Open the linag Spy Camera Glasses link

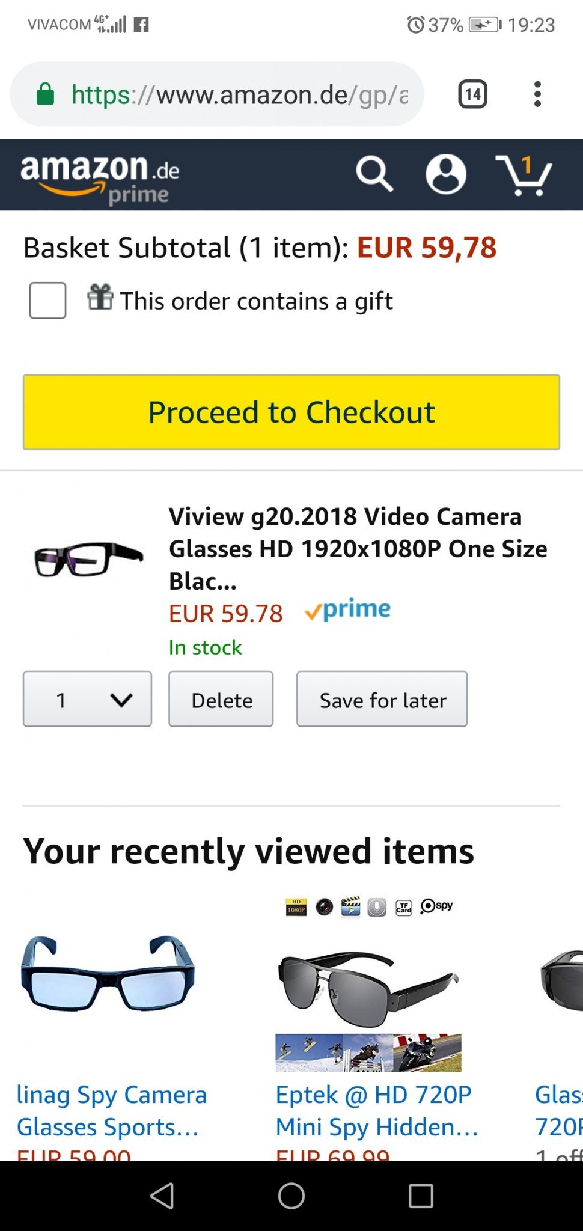(x=111, y=1110)
